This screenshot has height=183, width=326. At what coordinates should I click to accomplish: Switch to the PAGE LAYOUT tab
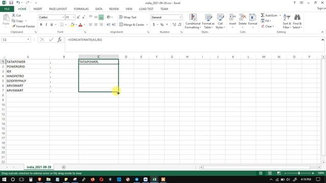coord(58,9)
